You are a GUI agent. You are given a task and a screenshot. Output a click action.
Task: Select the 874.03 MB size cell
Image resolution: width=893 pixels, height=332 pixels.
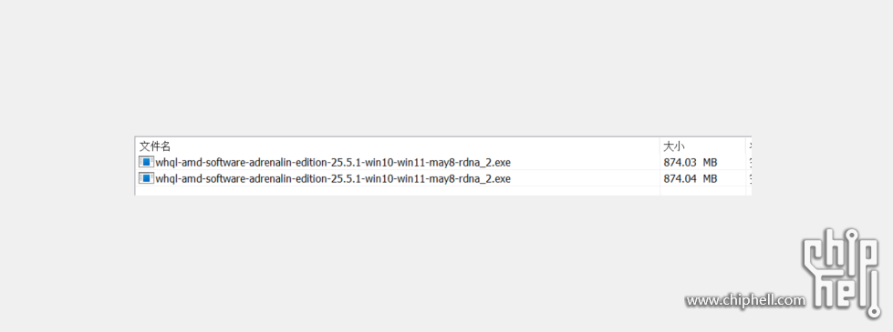click(x=702, y=162)
